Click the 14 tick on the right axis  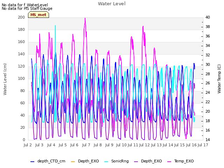click(208, 140)
